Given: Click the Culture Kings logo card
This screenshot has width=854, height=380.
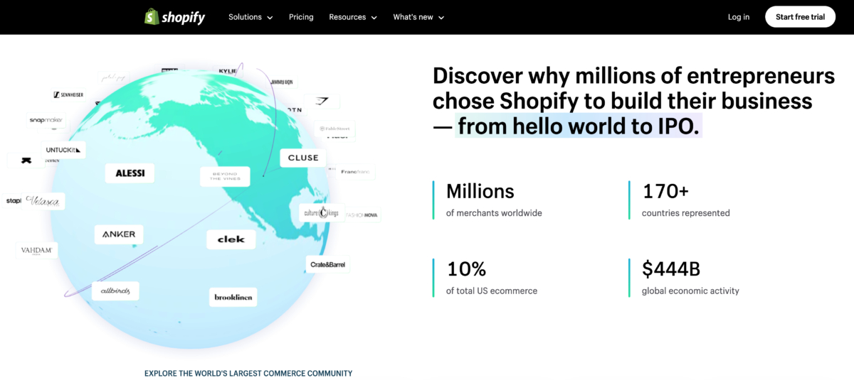Looking at the screenshot, I should point(322,212).
